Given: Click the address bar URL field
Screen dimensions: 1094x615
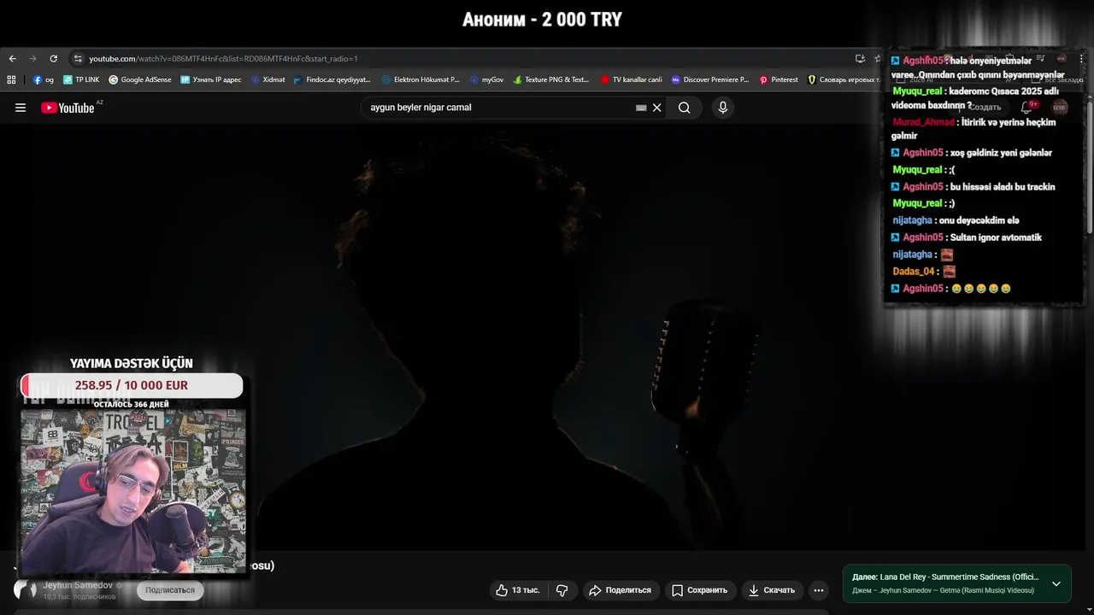Looking at the screenshot, I should coord(462,59).
